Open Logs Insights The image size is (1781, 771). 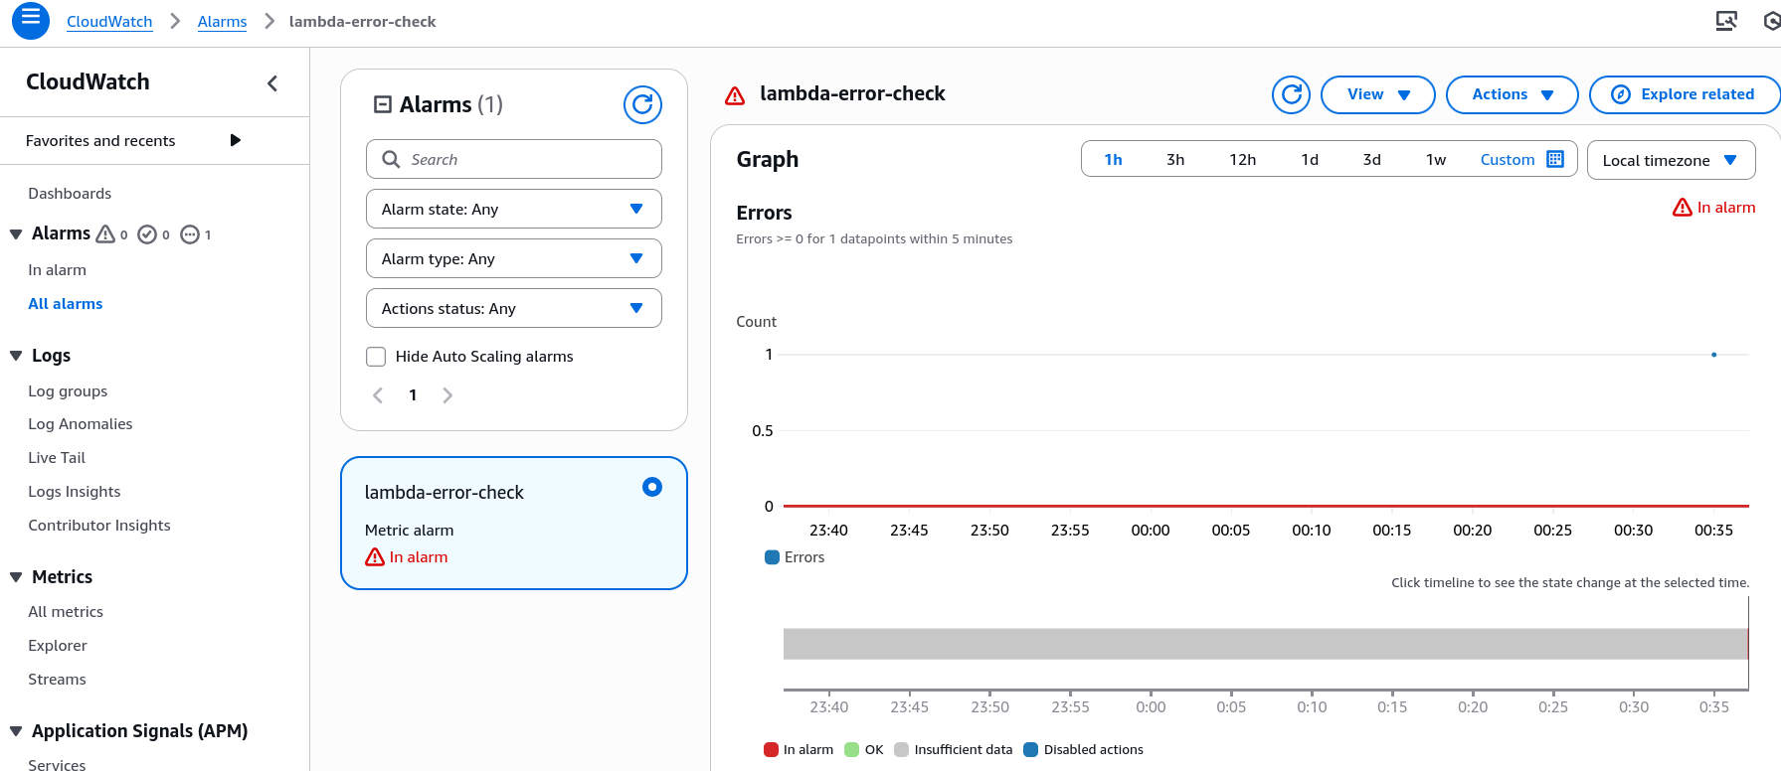point(75,492)
